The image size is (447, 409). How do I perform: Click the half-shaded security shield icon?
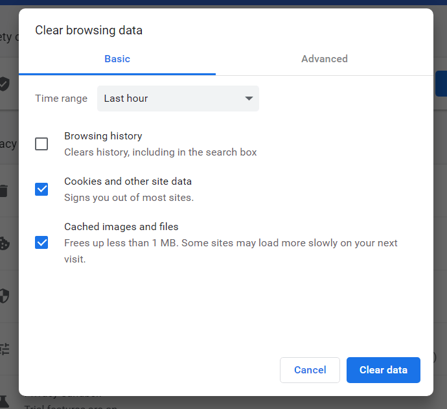pyautogui.click(x=5, y=296)
